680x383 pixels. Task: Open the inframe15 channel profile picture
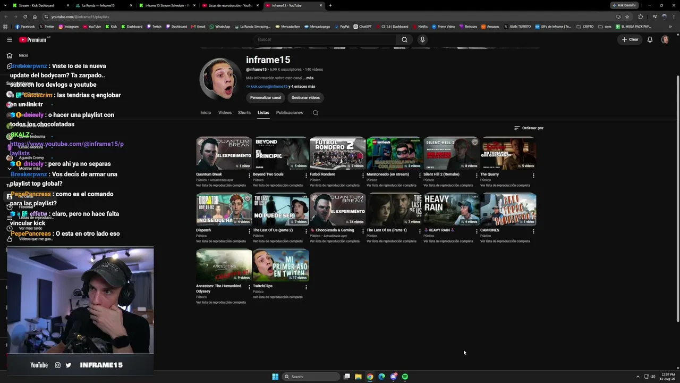(220, 79)
